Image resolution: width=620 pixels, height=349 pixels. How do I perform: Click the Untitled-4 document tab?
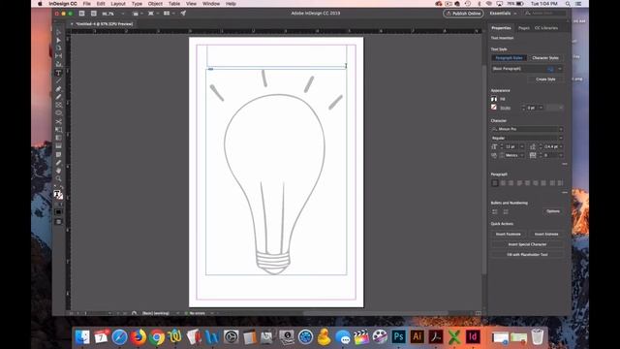pyautogui.click(x=105, y=23)
